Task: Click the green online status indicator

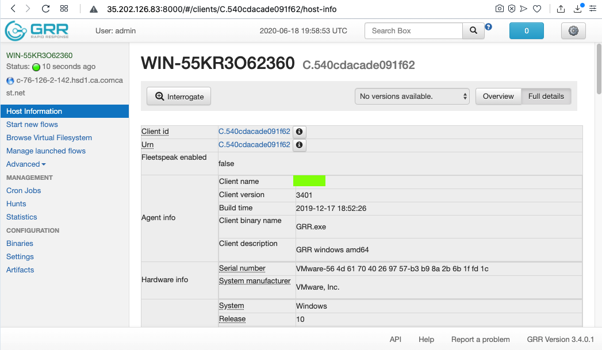Action: 36,67
